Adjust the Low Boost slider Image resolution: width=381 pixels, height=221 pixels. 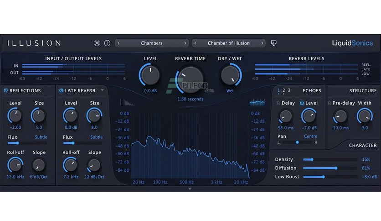click(x=330, y=177)
